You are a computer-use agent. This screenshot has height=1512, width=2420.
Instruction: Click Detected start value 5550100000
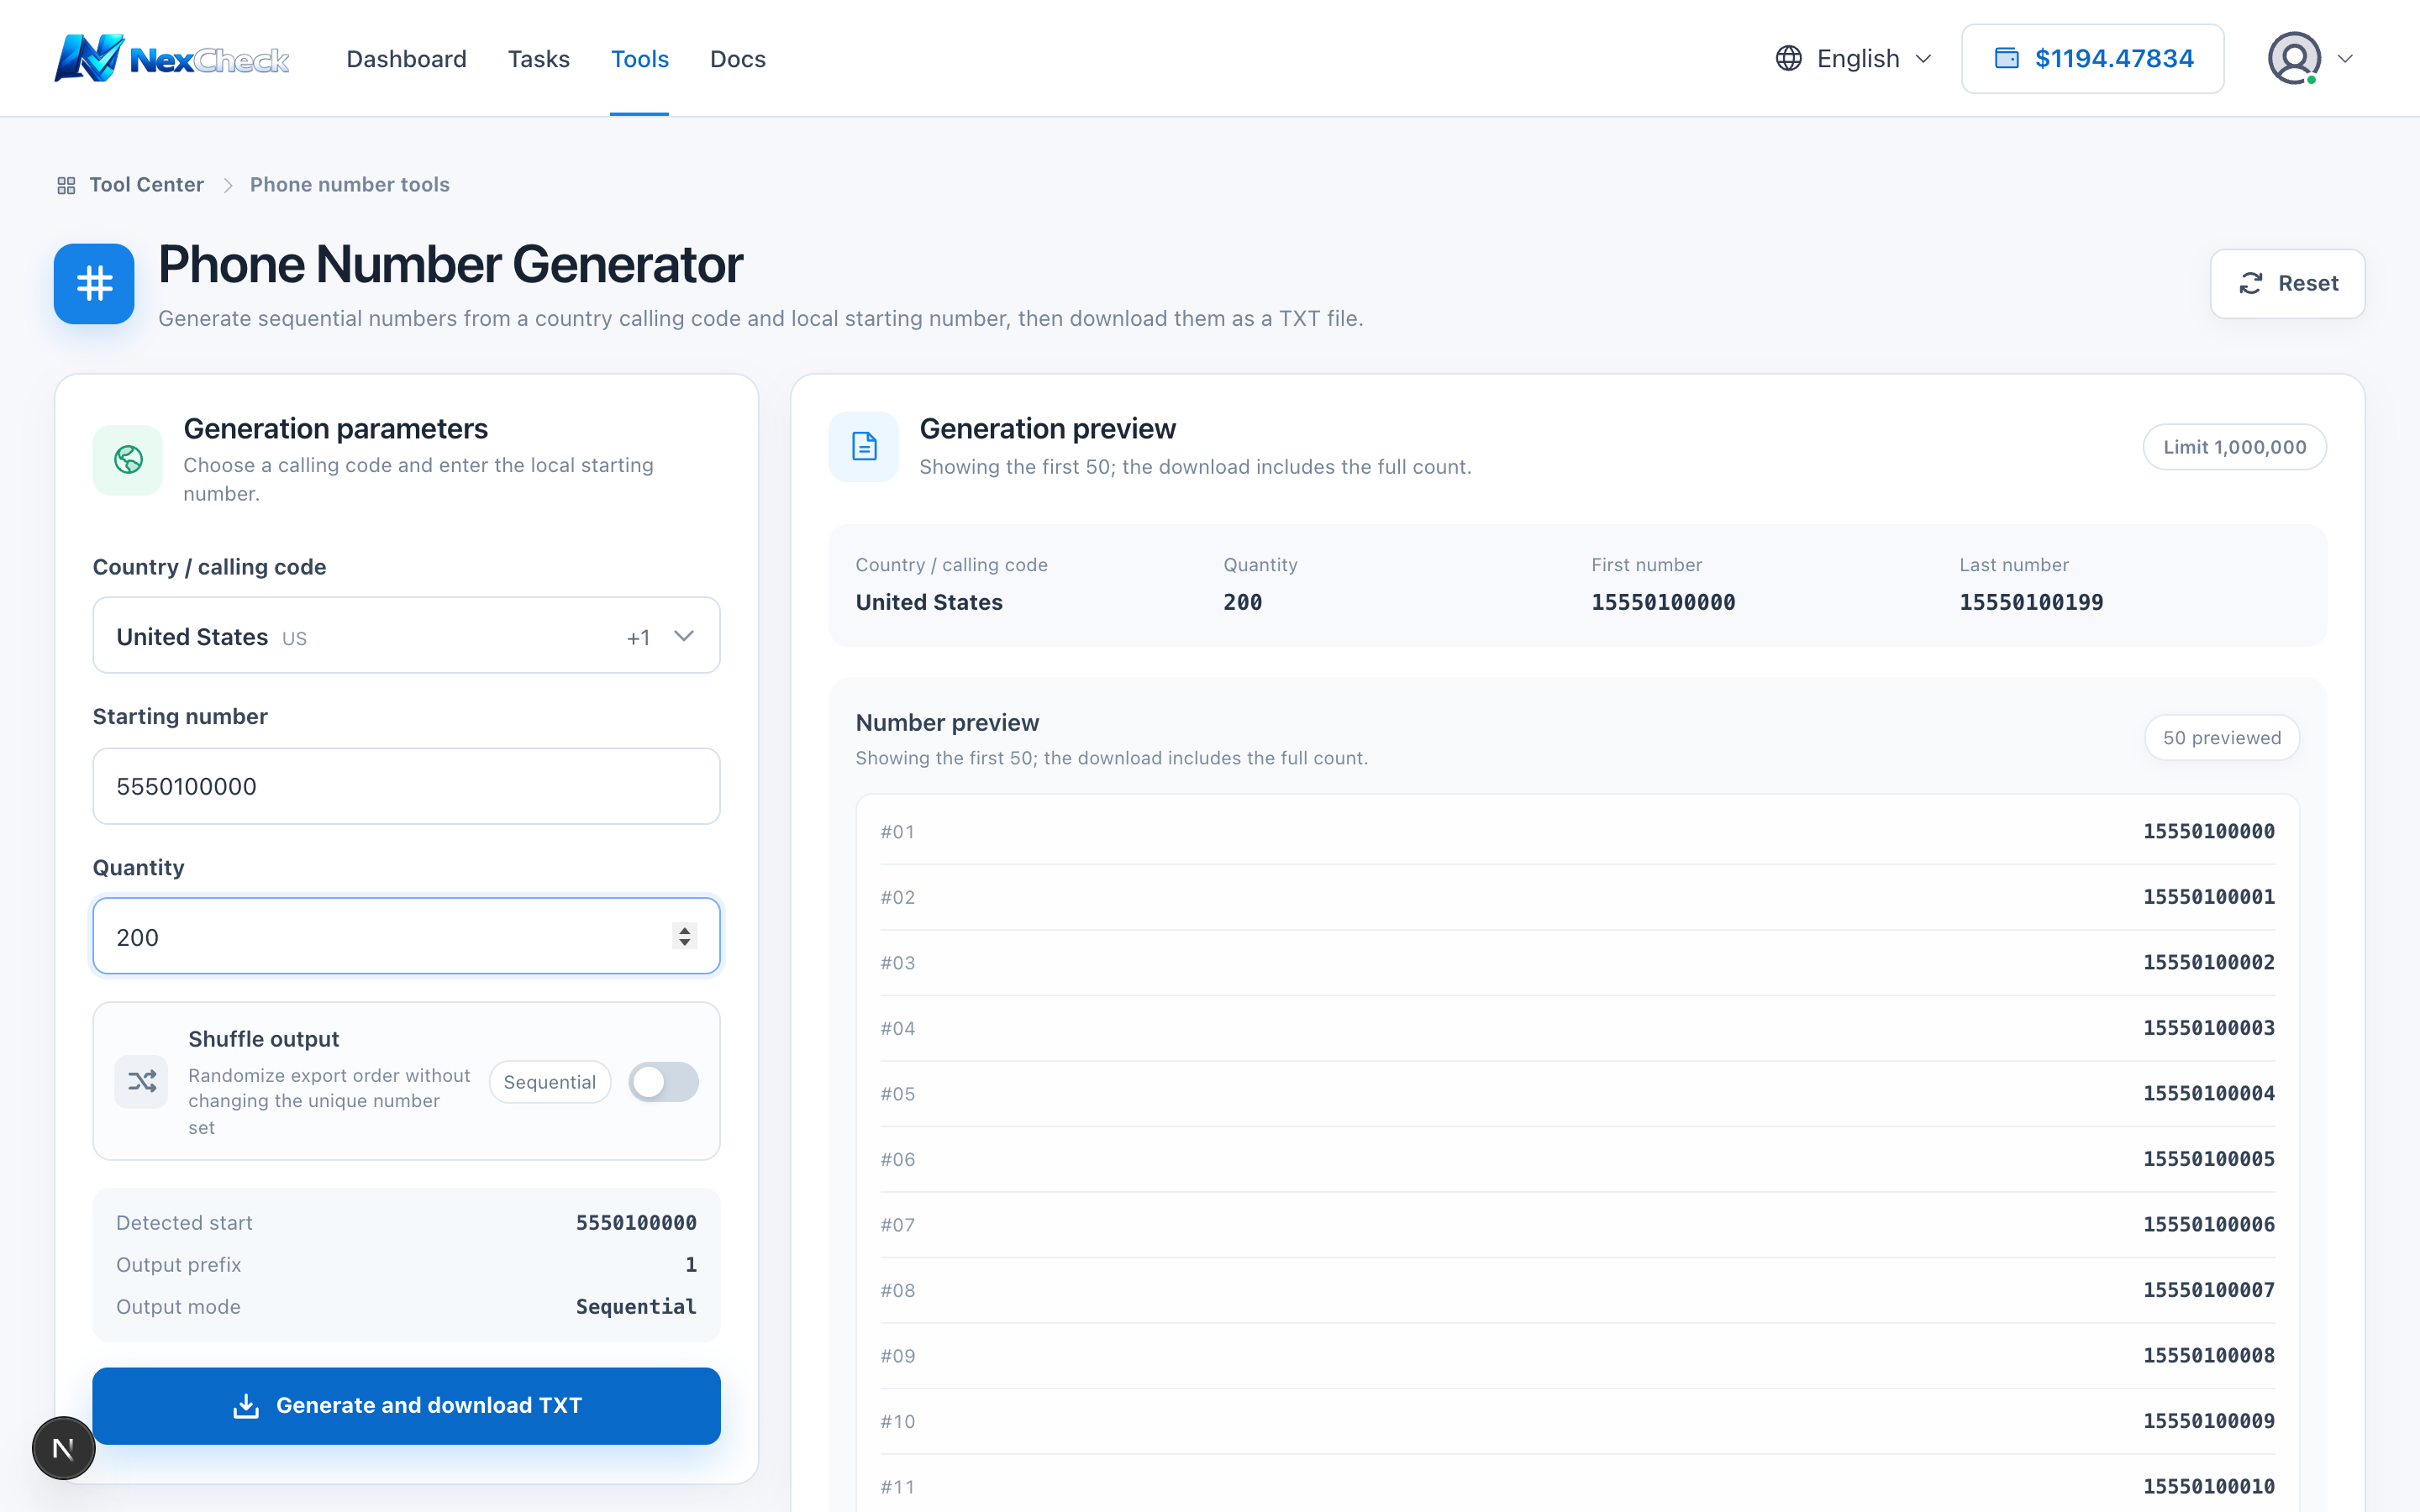coord(636,1222)
